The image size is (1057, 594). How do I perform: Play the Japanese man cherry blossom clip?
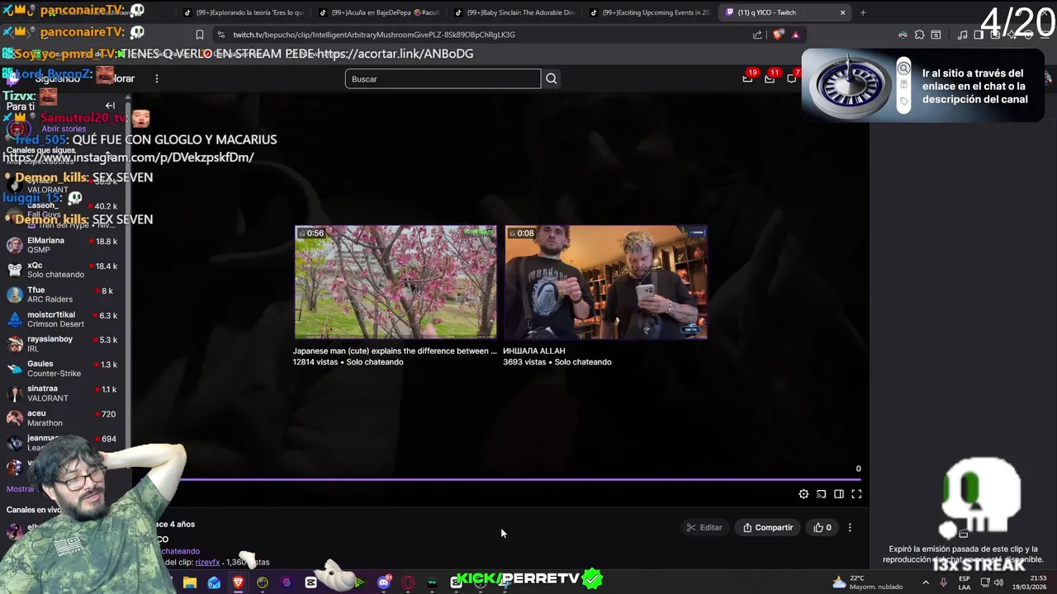click(x=396, y=282)
